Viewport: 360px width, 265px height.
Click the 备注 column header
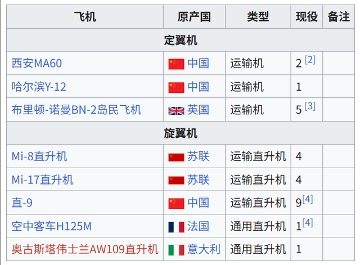click(339, 17)
